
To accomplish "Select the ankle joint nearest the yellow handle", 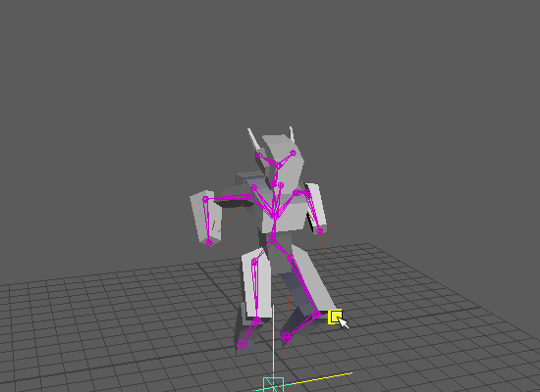I will (x=316, y=314).
